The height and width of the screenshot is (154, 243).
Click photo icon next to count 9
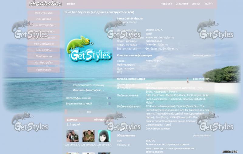click(110, 98)
